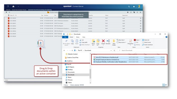Click Explorer help question mark icon
Viewport: 177px width, 99px height.
(166, 37)
